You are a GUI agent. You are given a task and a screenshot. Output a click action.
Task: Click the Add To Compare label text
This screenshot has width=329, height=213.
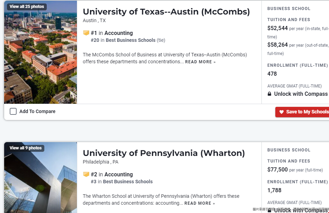(x=37, y=111)
